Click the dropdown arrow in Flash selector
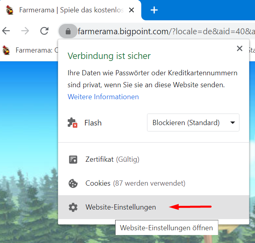Image resolution: width=255 pixels, height=243 pixels. point(233,123)
